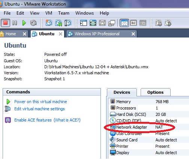Click the green Power On toolbar button

pyautogui.click(x=24, y=23)
